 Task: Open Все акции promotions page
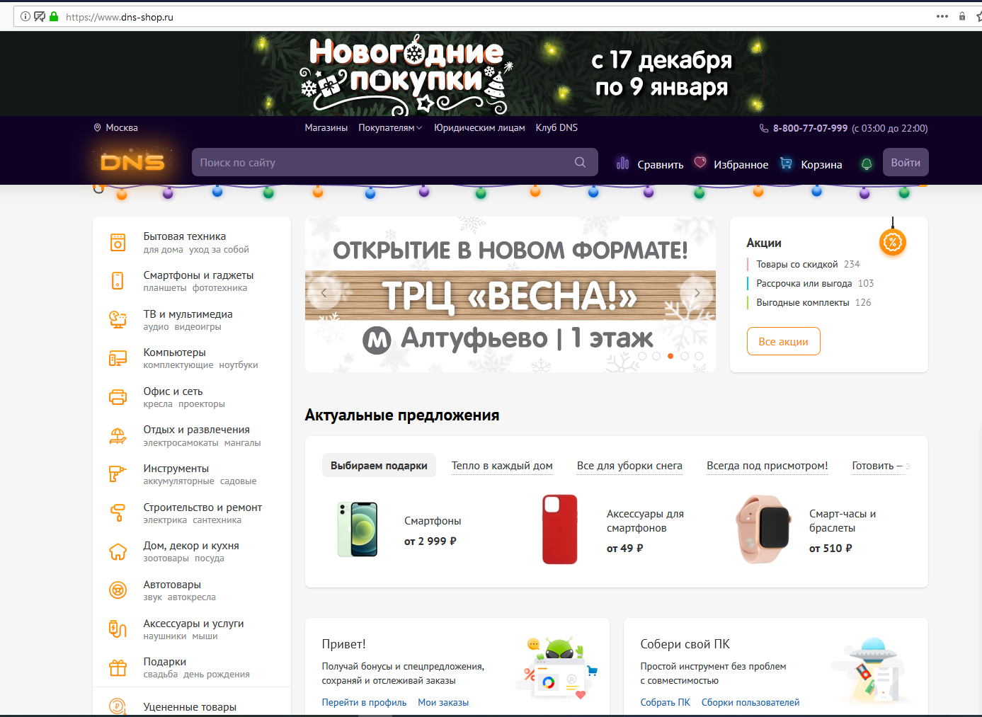[x=783, y=340]
